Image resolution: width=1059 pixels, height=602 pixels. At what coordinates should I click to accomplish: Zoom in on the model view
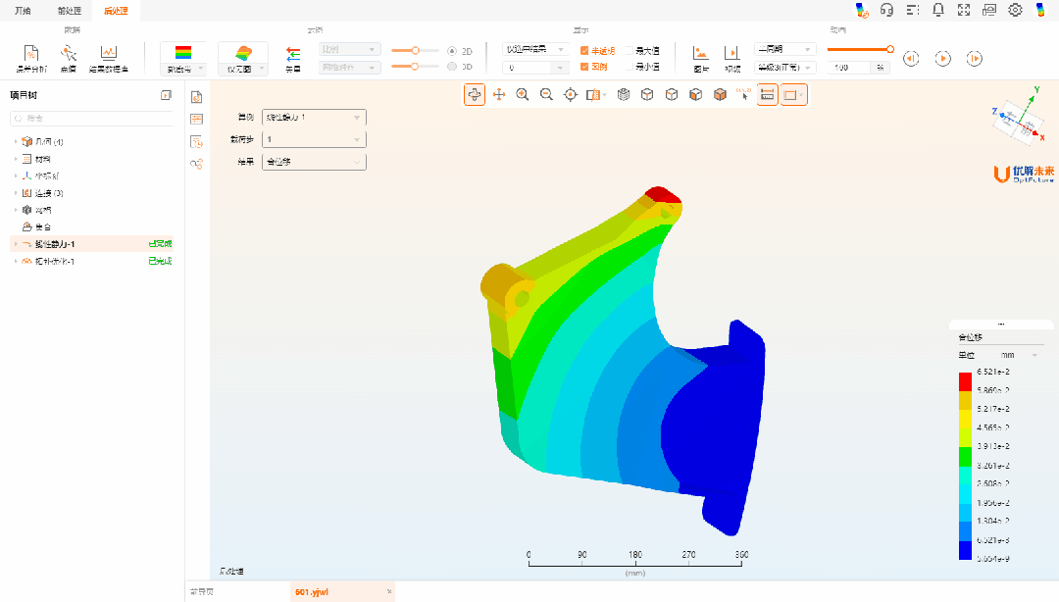[523, 94]
